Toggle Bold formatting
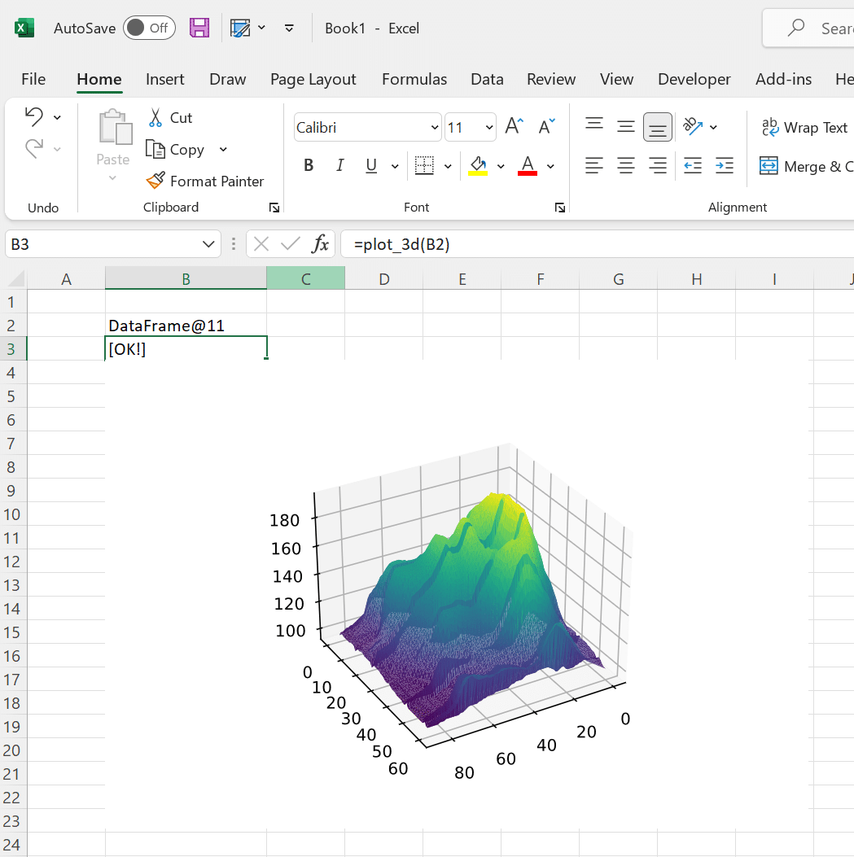Image resolution: width=854 pixels, height=857 pixels. click(309, 165)
